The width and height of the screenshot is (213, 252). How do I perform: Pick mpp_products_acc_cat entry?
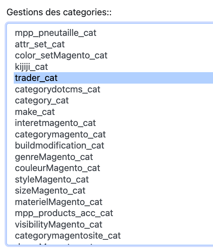pos(113,213)
